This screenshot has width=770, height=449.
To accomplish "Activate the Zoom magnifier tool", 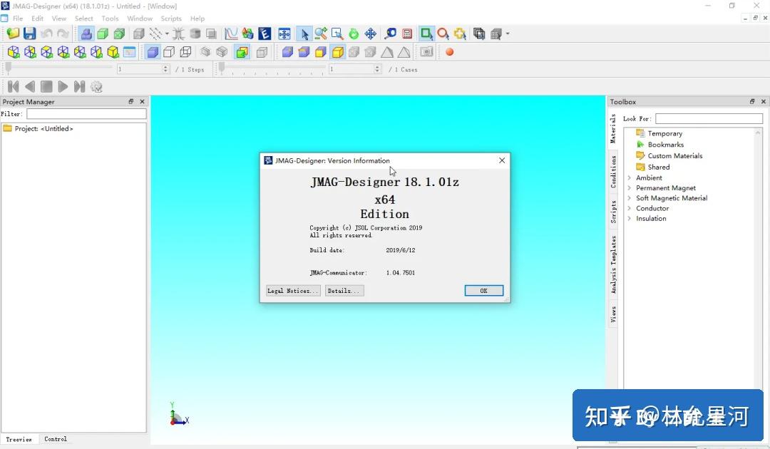I will point(319,33).
